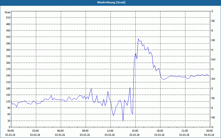Click the NE compass label level with 420
221x138 pixels.
point(213,40)
